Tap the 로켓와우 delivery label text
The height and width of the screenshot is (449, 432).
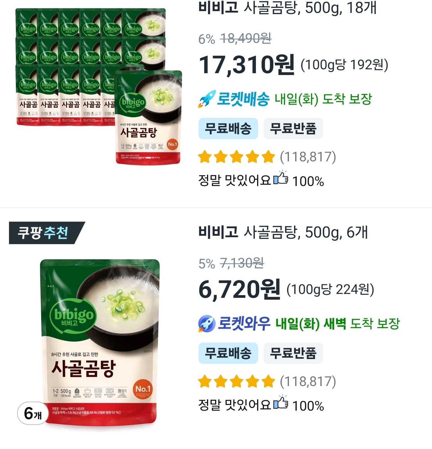244,324
